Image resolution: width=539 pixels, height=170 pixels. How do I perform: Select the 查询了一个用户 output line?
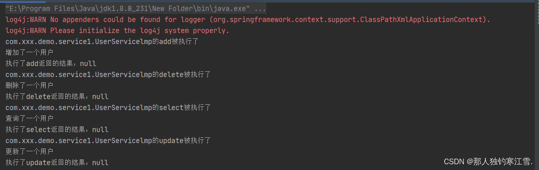pyautogui.click(x=29, y=119)
